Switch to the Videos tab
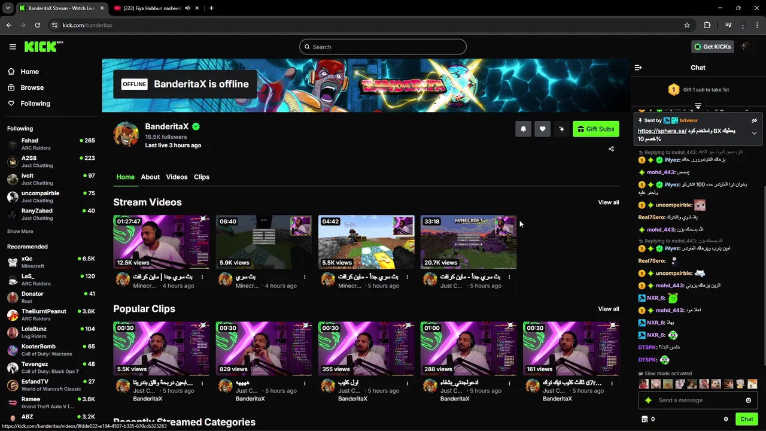Viewport: 766px width, 431px height. [x=177, y=177]
